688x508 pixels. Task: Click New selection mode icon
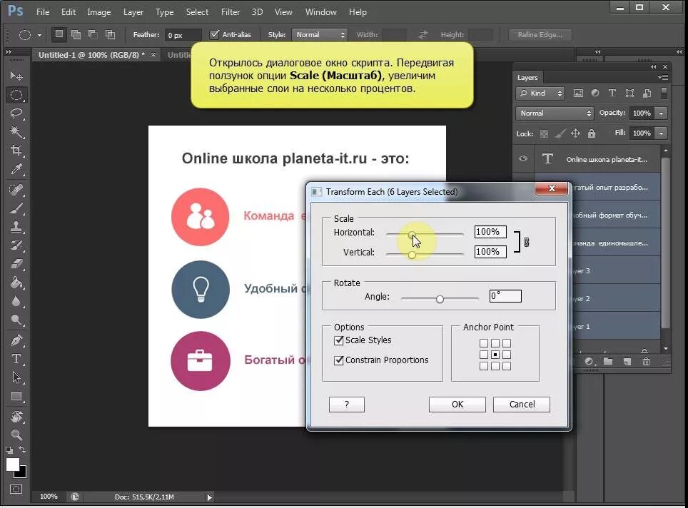(59, 34)
